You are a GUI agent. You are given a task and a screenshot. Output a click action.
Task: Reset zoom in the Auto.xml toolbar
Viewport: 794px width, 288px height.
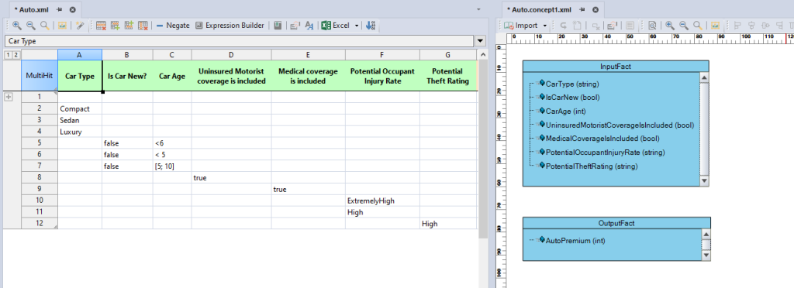[x=45, y=26]
